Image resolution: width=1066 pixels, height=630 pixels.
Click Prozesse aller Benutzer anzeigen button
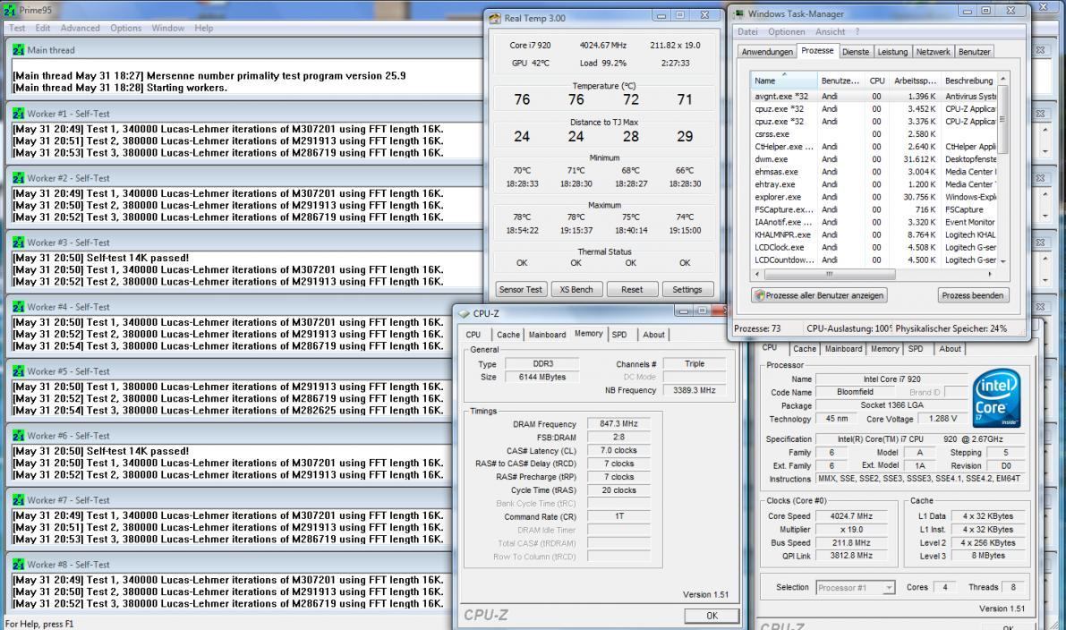[x=819, y=295]
